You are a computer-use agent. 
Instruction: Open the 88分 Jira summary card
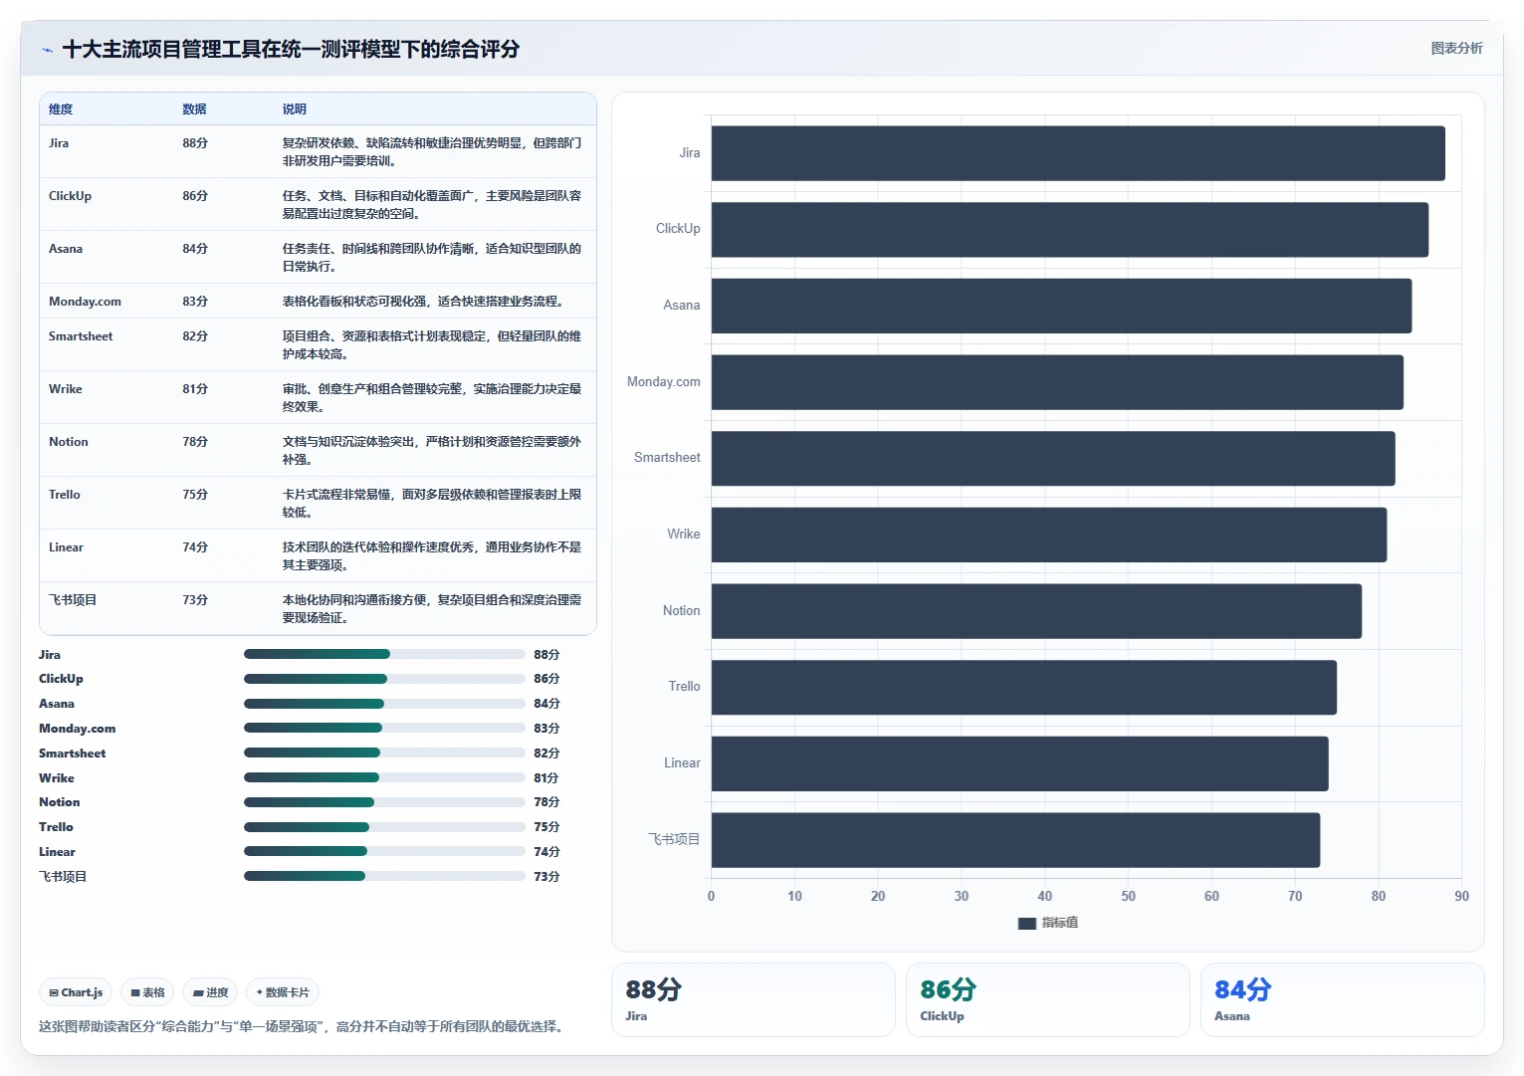[x=753, y=999]
